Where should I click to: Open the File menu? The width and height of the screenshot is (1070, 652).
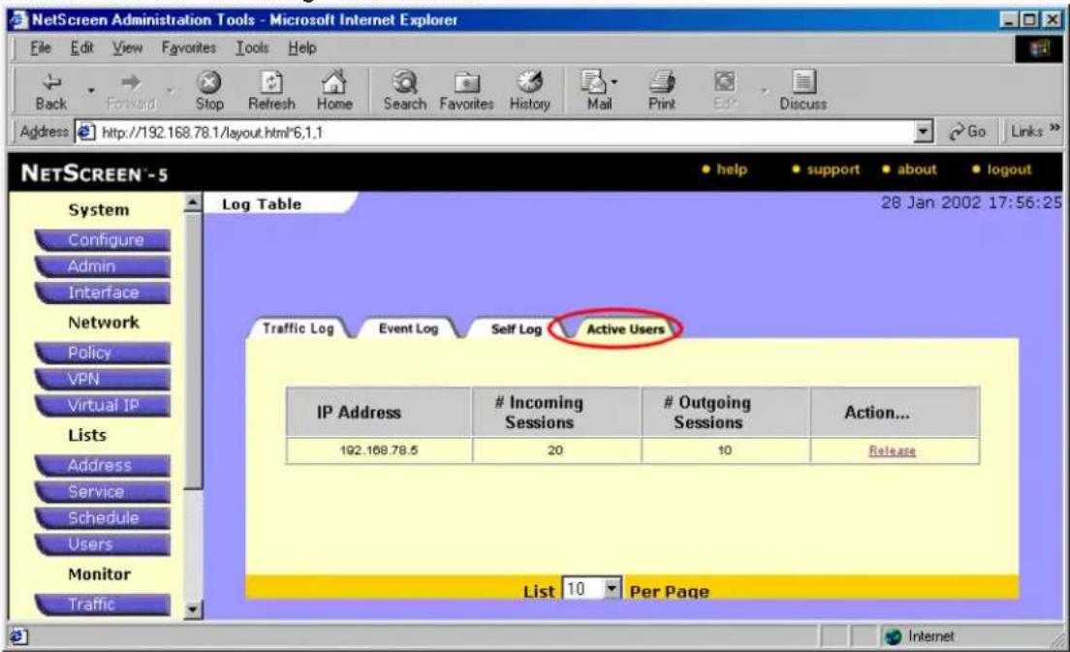41,47
